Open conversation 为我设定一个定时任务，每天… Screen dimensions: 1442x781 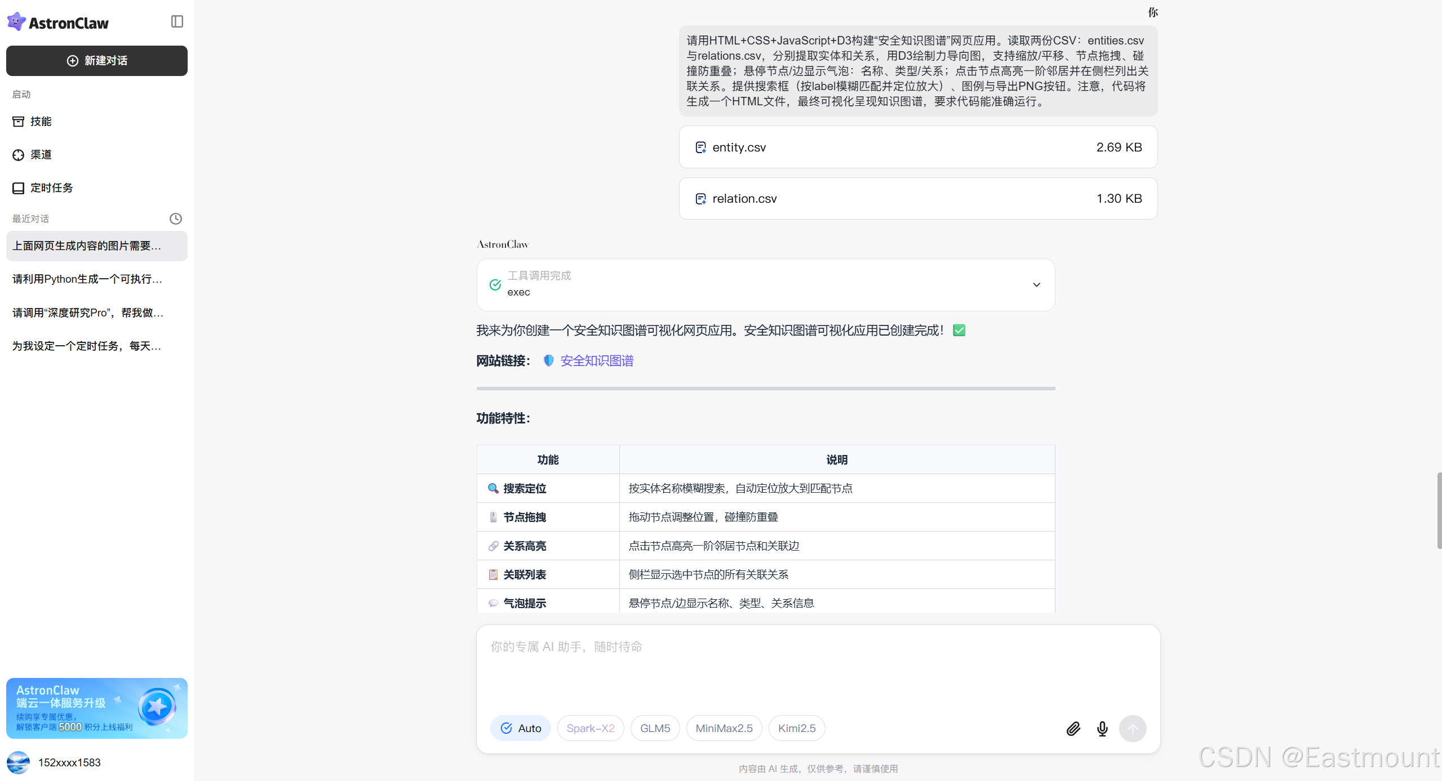pos(97,346)
